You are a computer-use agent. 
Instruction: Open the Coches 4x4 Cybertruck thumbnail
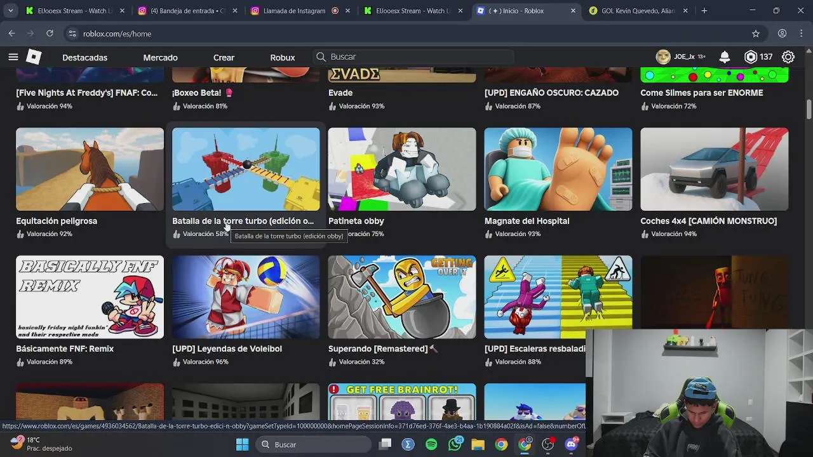(x=715, y=169)
